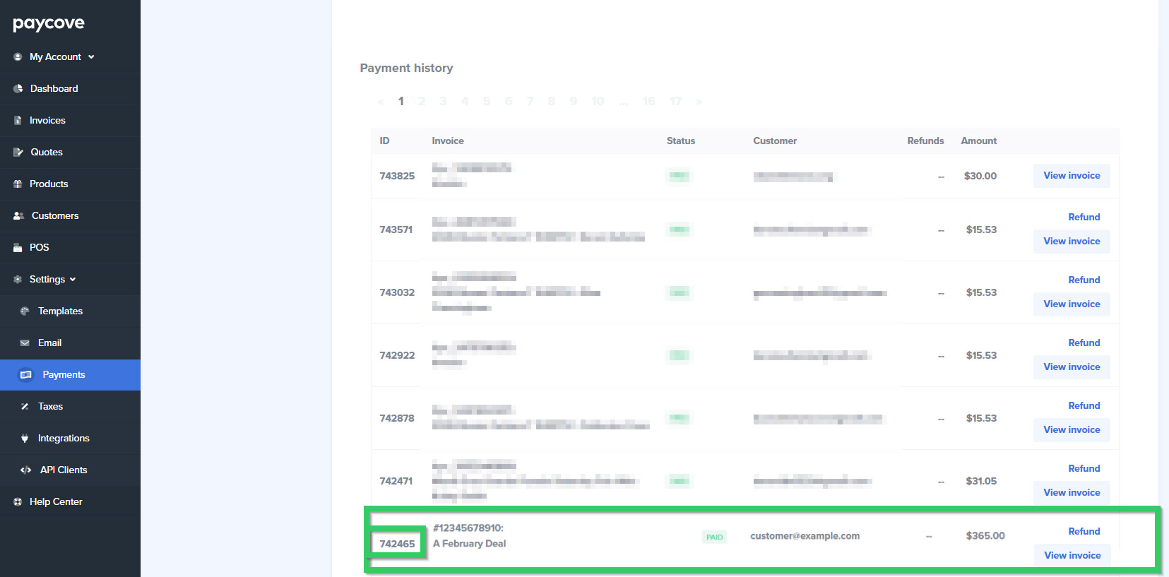Click the Dashboard icon in sidebar
Image resolution: width=1169 pixels, height=577 pixels.
18,88
